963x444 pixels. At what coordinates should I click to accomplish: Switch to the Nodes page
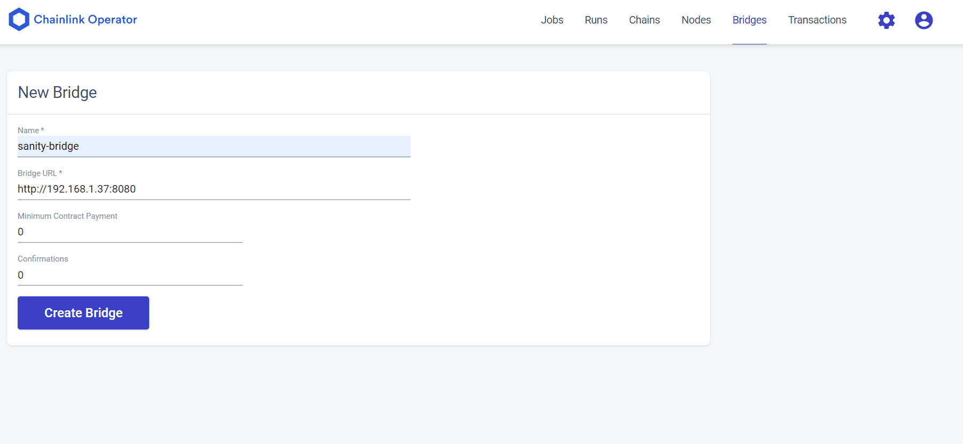tap(696, 20)
